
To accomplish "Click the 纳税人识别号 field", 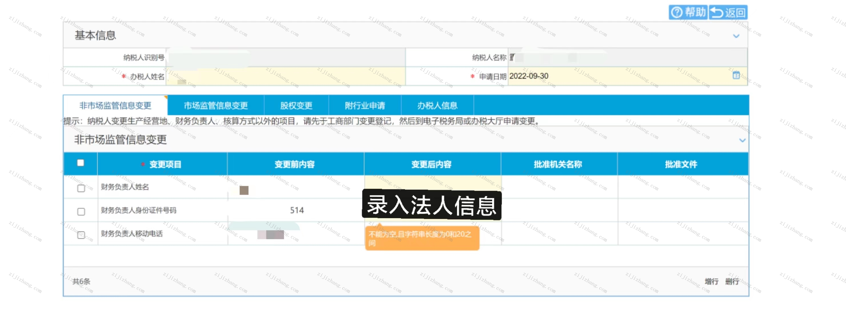I will [x=286, y=58].
